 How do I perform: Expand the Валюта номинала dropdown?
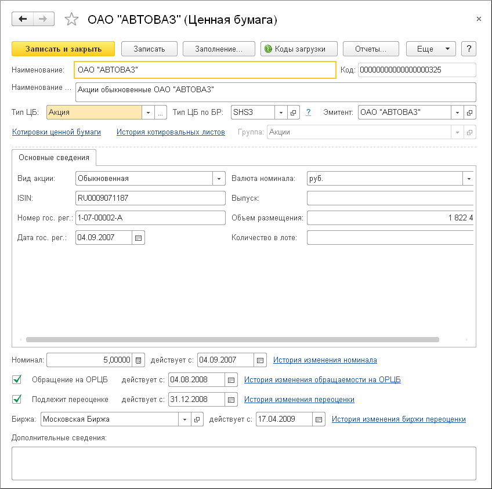coord(469,179)
